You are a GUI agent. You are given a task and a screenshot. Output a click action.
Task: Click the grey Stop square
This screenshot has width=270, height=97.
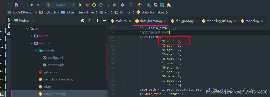[x=114, y=5]
